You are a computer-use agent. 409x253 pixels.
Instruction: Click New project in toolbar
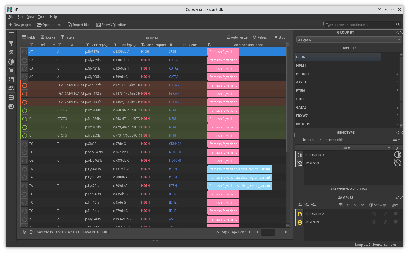click(20, 25)
